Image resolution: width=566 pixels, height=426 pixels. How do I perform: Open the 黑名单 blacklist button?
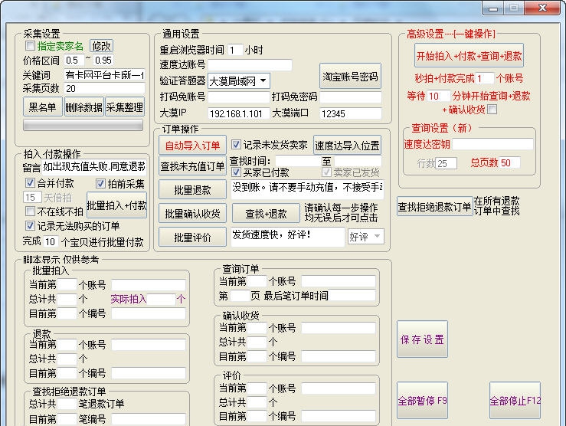tap(43, 106)
